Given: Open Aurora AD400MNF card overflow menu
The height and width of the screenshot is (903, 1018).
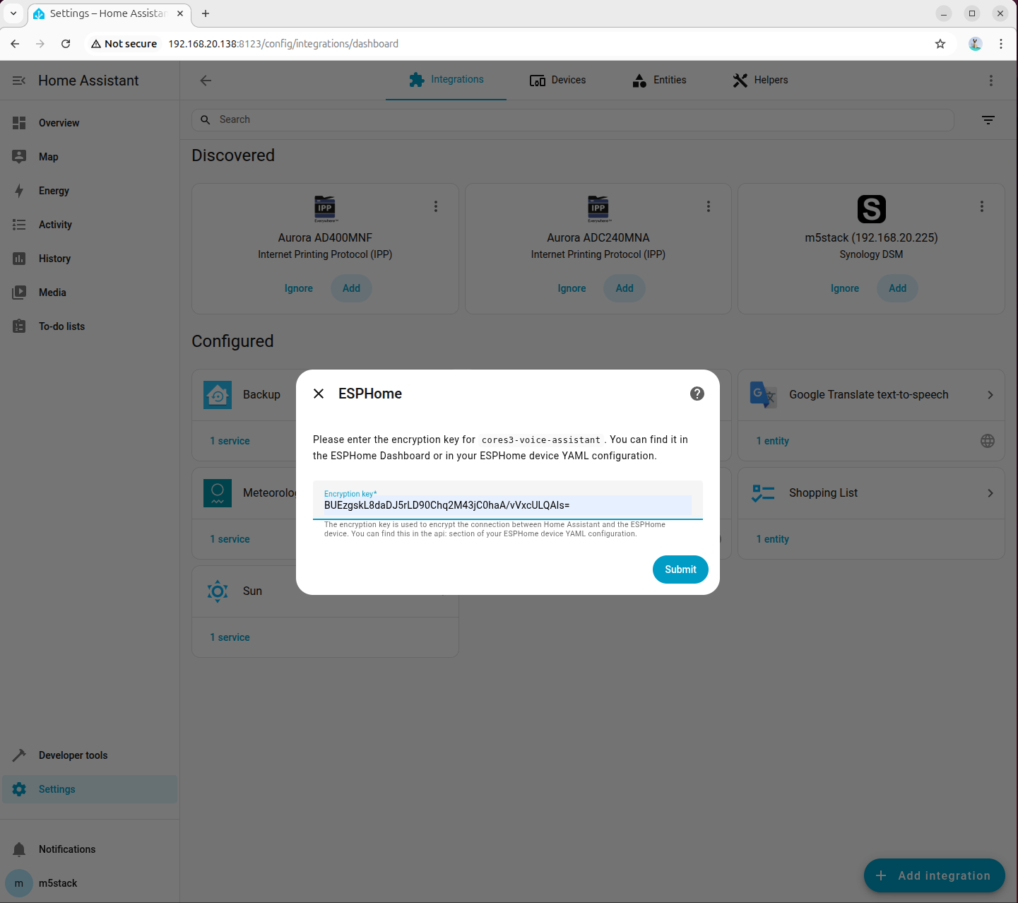Looking at the screenshot, I should pos(435,206).
